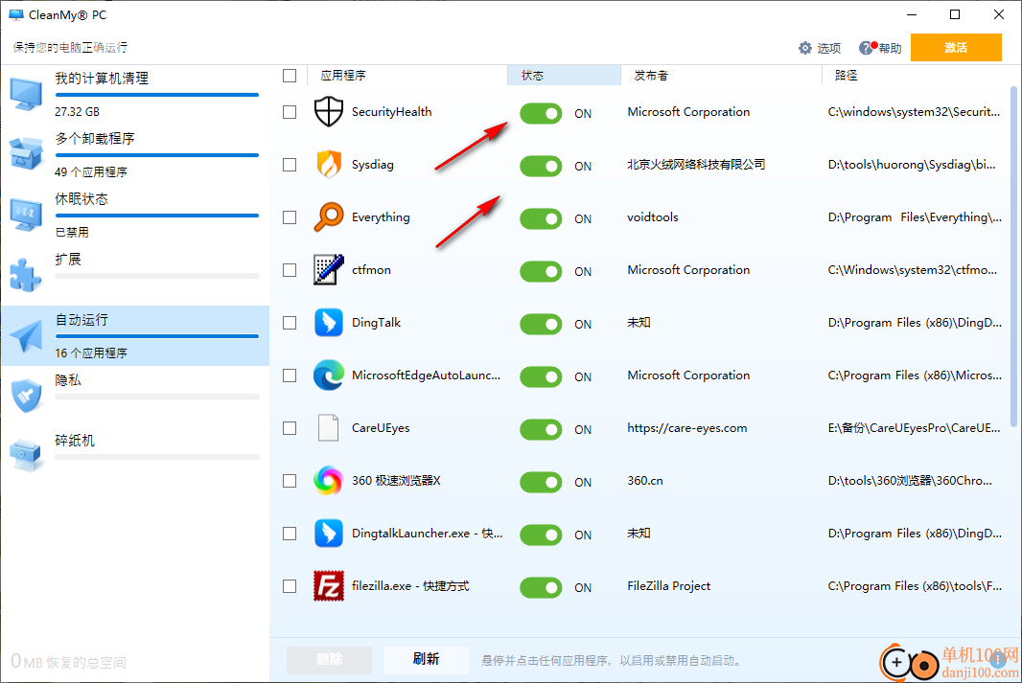The image size is (1022, 683).
Task: Disable DingTalk autorun switch
Action: tap(541, 324)
